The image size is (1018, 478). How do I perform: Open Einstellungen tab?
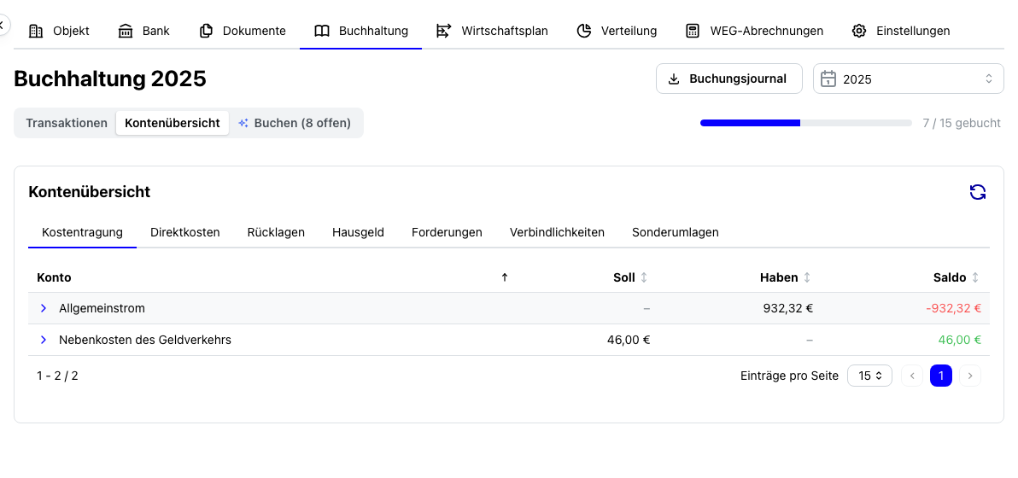pos(901,31)
